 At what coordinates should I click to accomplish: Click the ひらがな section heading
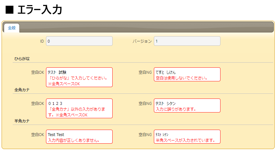[22, 59]
